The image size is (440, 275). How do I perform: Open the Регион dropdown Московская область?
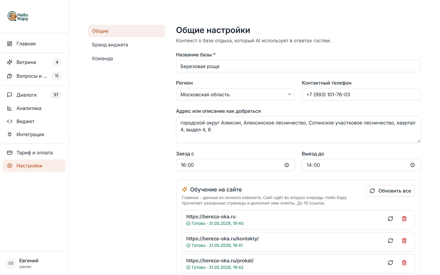click(235, 94)
